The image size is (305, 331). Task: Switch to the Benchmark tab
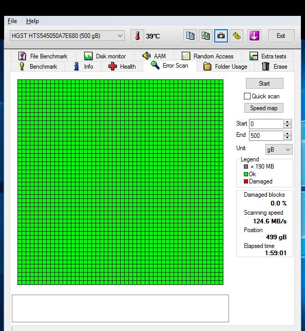pyautogui.click(x=38, y=67)
